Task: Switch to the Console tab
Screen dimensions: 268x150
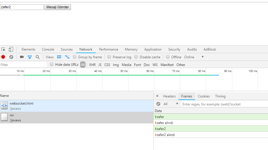Action: point(48,49)
